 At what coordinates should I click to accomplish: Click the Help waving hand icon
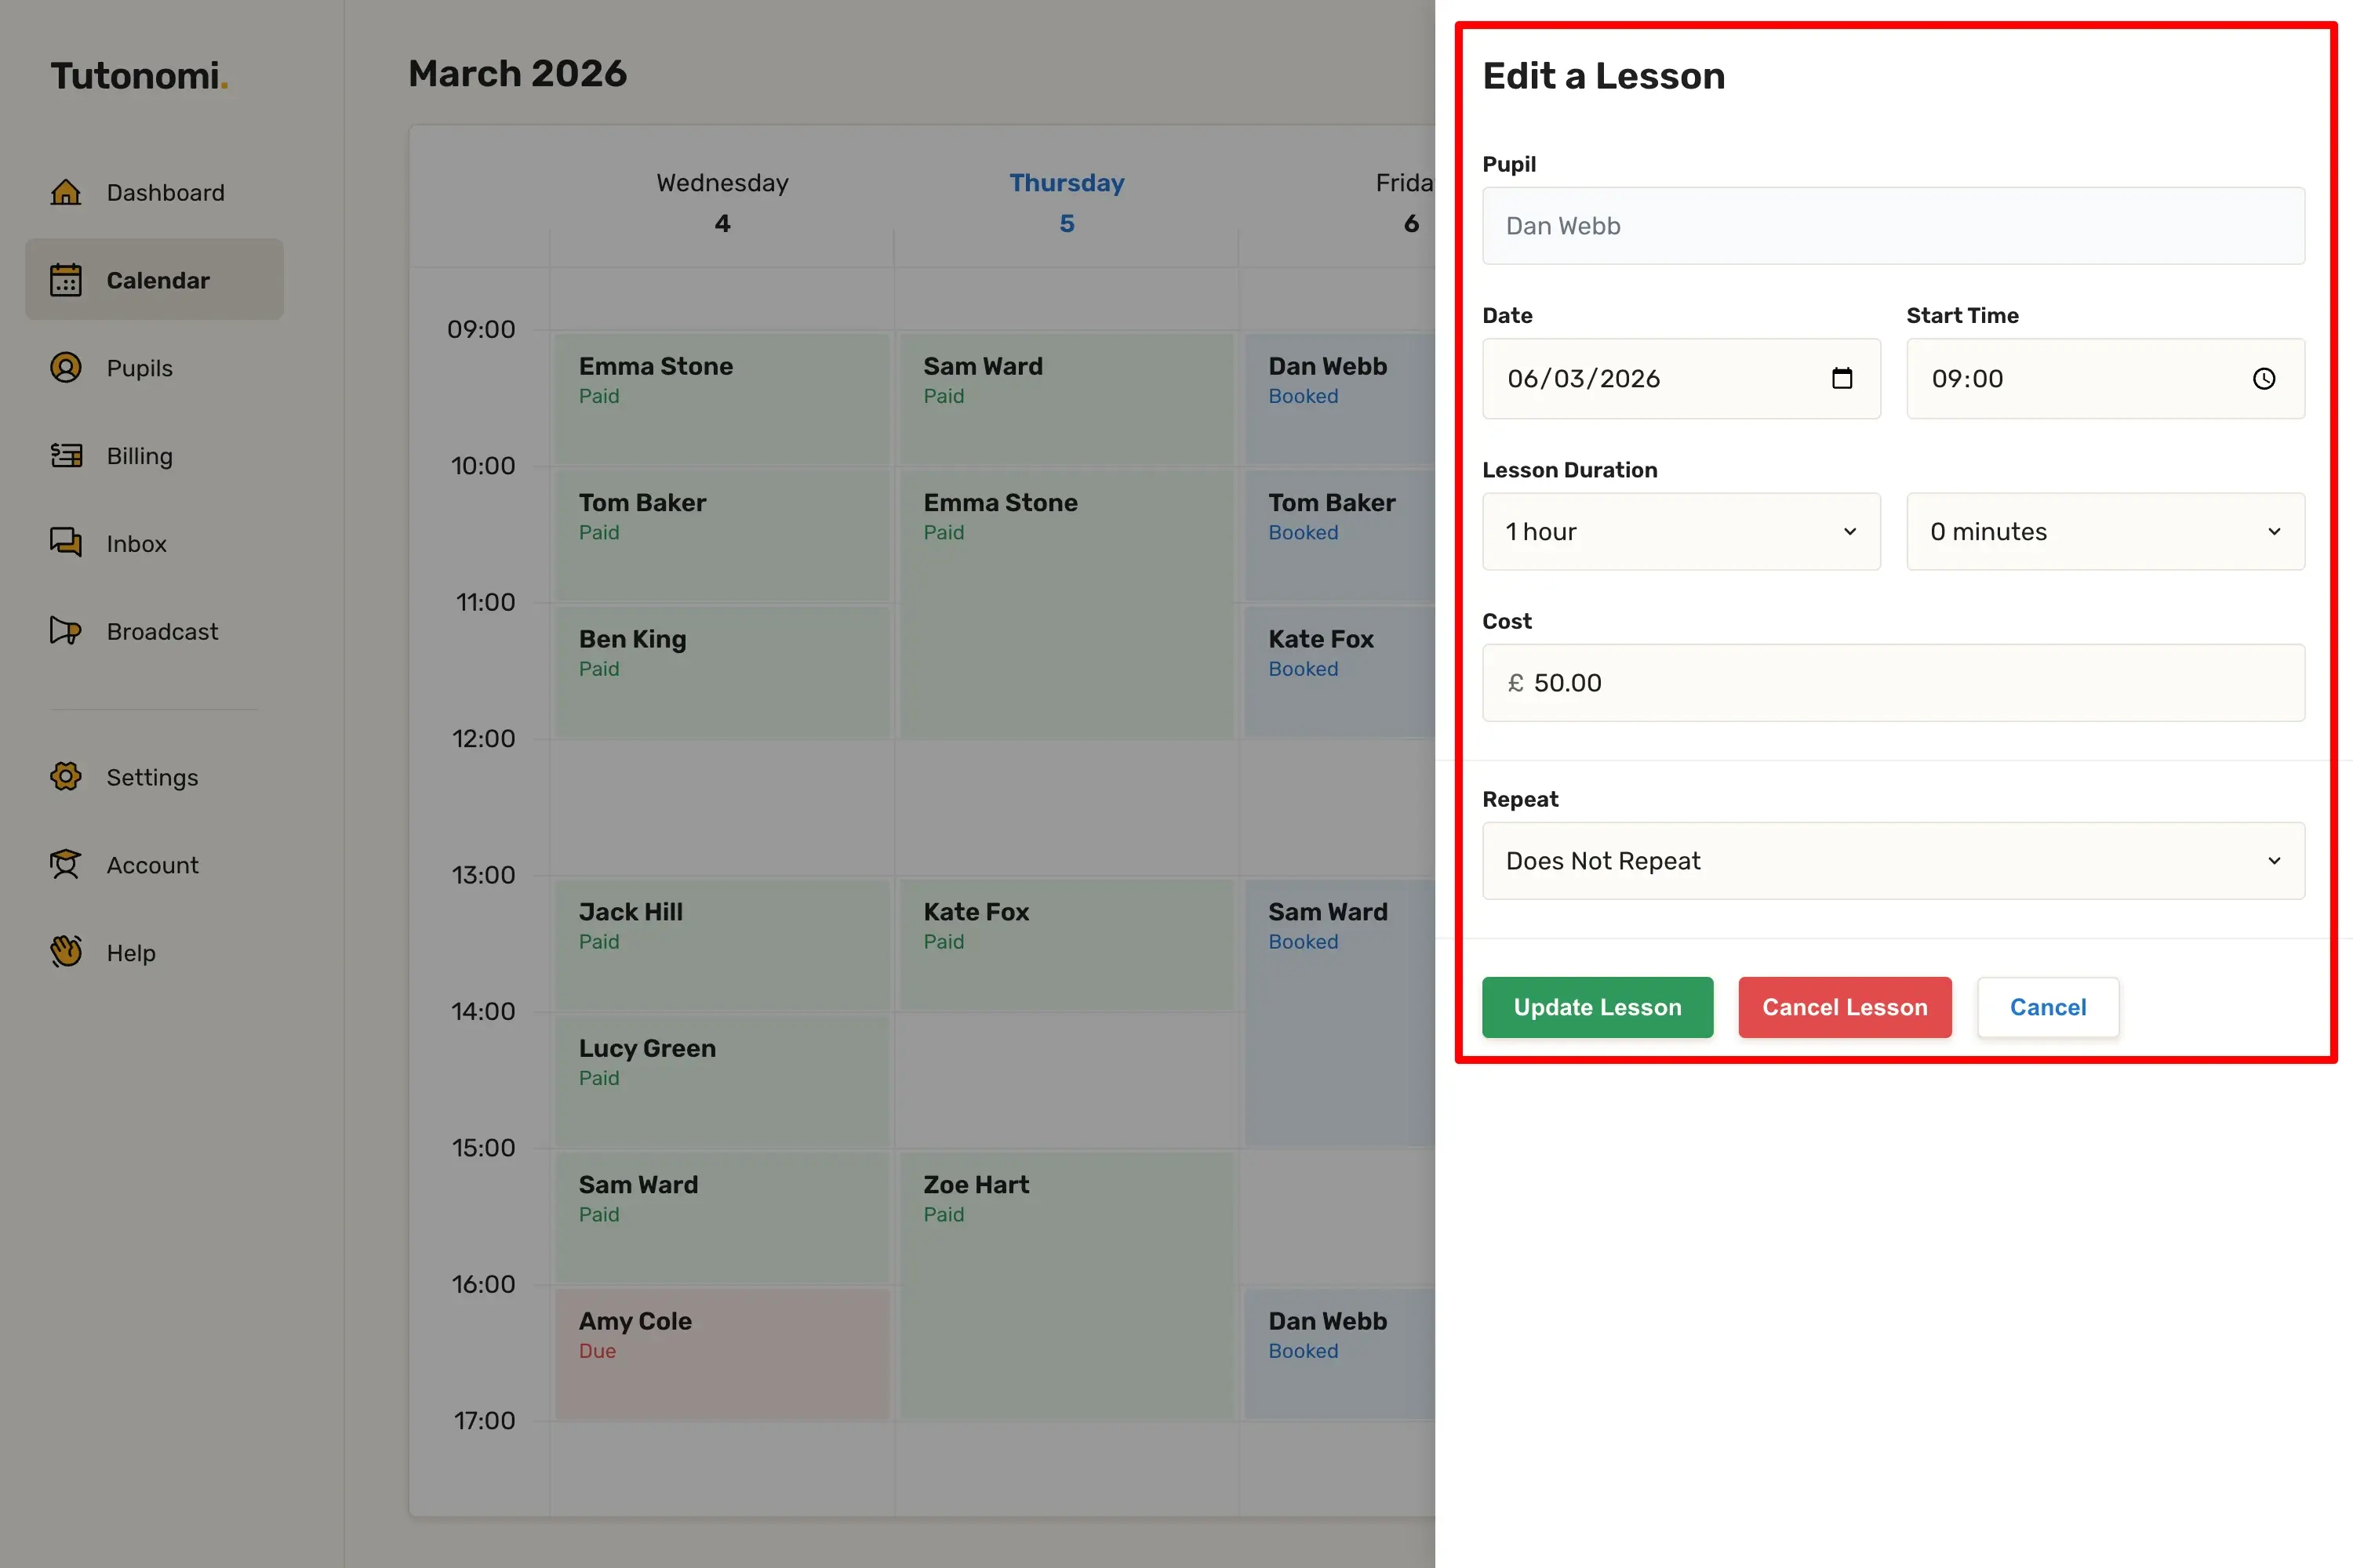66,952
